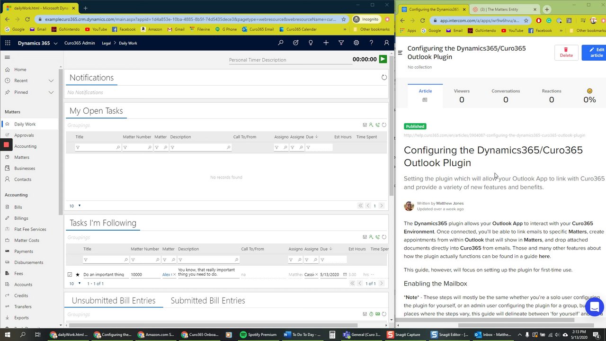This screenshot has height=341, width=606.
Task: Open the lightbulb assistant icon
Action: pos(311,43)
